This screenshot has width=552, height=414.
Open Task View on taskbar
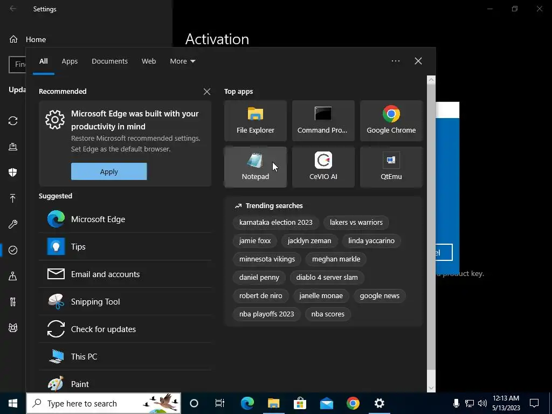click(220, 403)
